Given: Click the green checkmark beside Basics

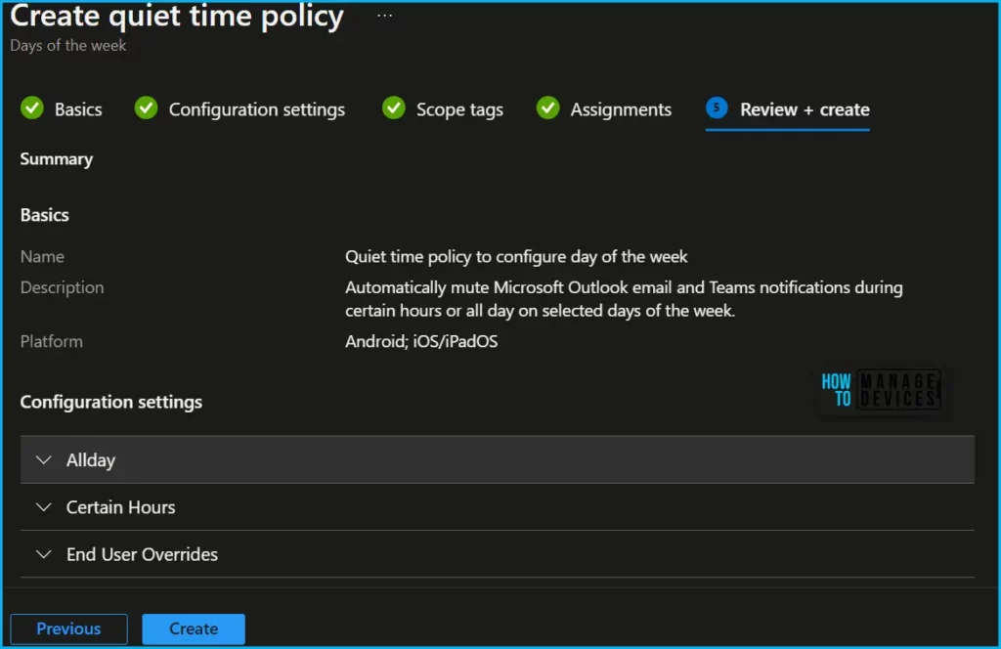Looking at the screenshot, I should click(x=32, y=108).
